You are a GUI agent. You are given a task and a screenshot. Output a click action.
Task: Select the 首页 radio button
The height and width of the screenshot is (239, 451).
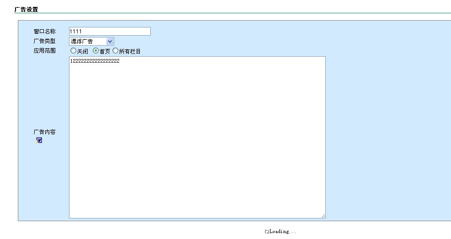96,51
